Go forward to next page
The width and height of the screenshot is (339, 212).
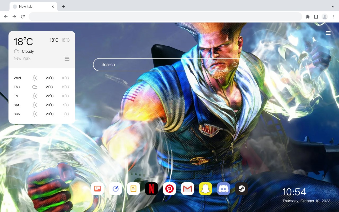click(x=14, y=17)
